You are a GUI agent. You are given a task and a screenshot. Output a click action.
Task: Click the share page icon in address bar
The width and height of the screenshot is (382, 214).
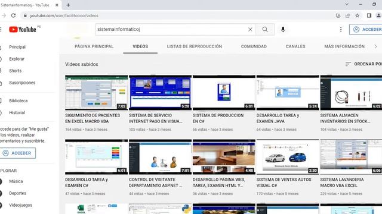pos(347,15)
